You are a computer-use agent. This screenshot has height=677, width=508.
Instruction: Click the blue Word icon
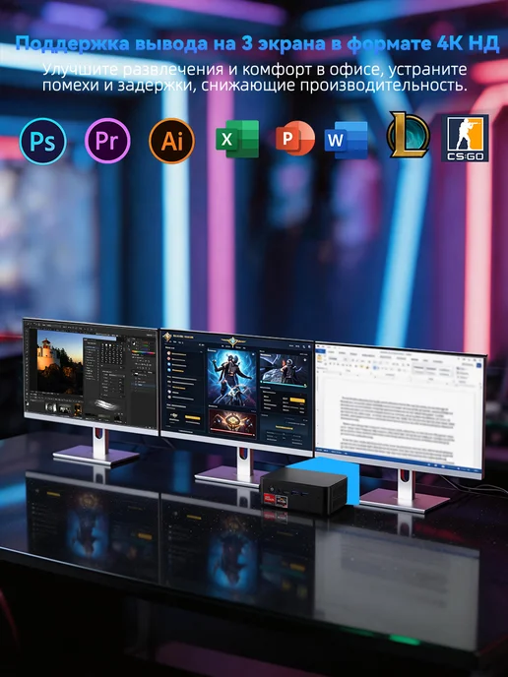[346, 140]
